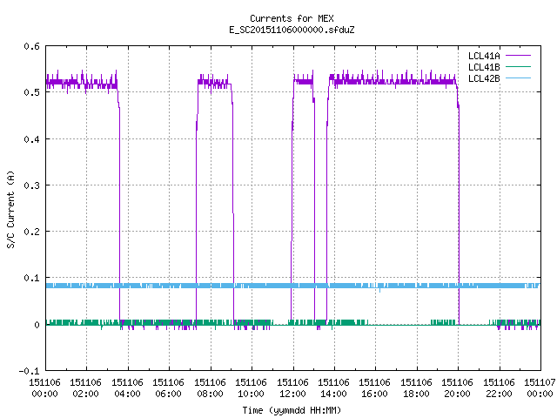Click the x-axis label "Time (yymmdd HH:MM)"
Viewport: 557px width, 418px height.
pos(292,410)
